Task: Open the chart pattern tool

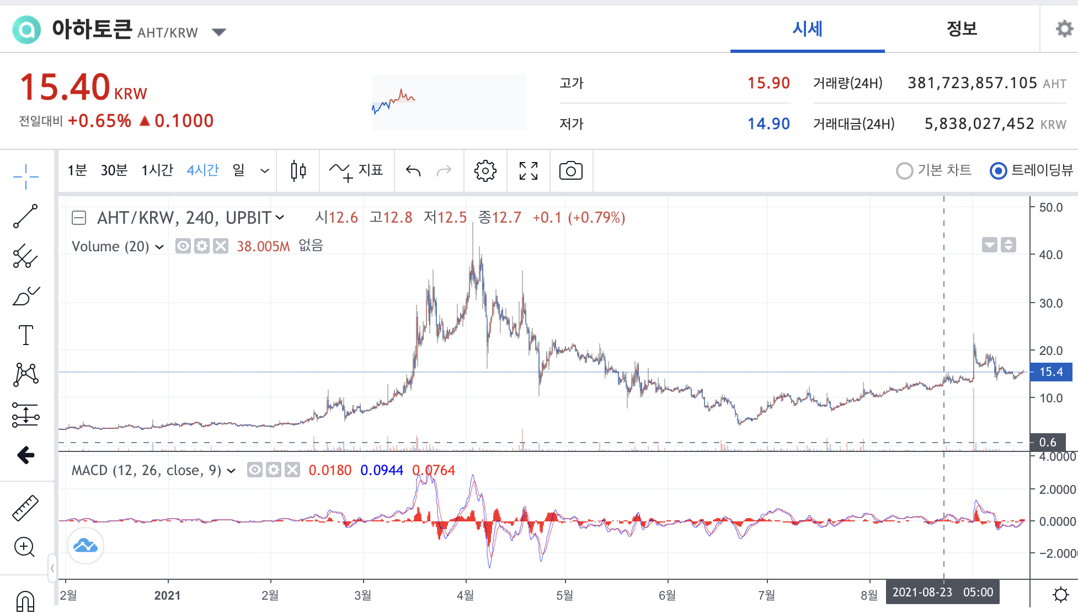Action: click(25, 375)
